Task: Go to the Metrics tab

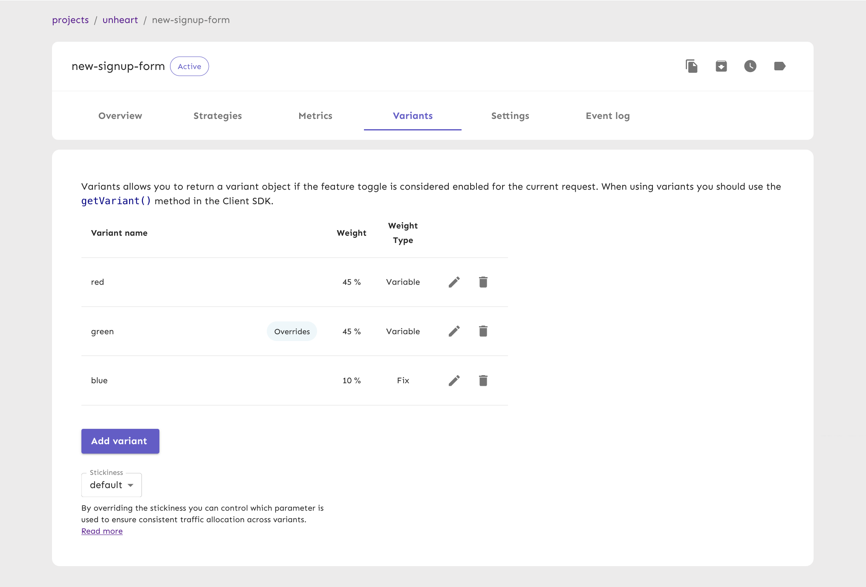Action: (315, 116)
